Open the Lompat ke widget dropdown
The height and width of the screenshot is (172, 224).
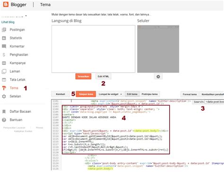(x=110, y=94)
